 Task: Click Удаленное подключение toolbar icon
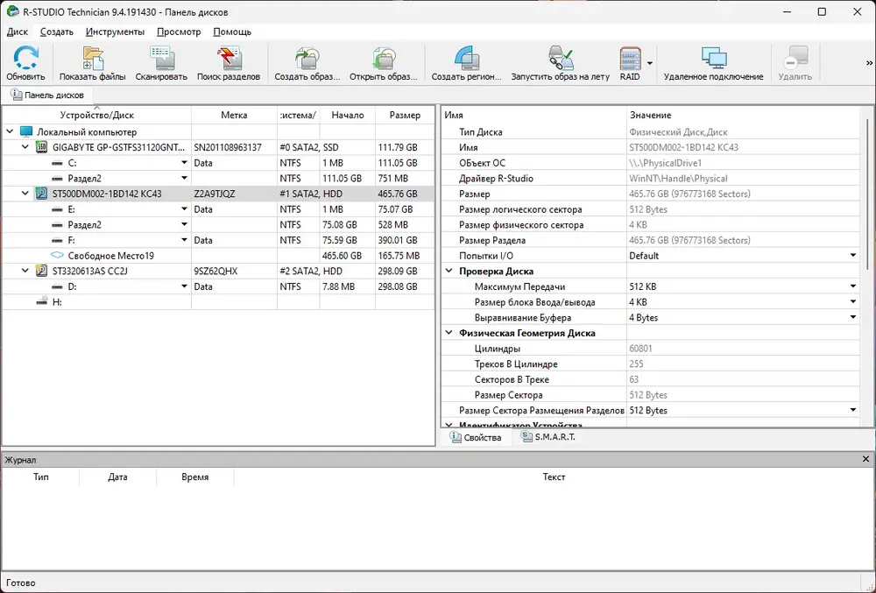(713, 58)
